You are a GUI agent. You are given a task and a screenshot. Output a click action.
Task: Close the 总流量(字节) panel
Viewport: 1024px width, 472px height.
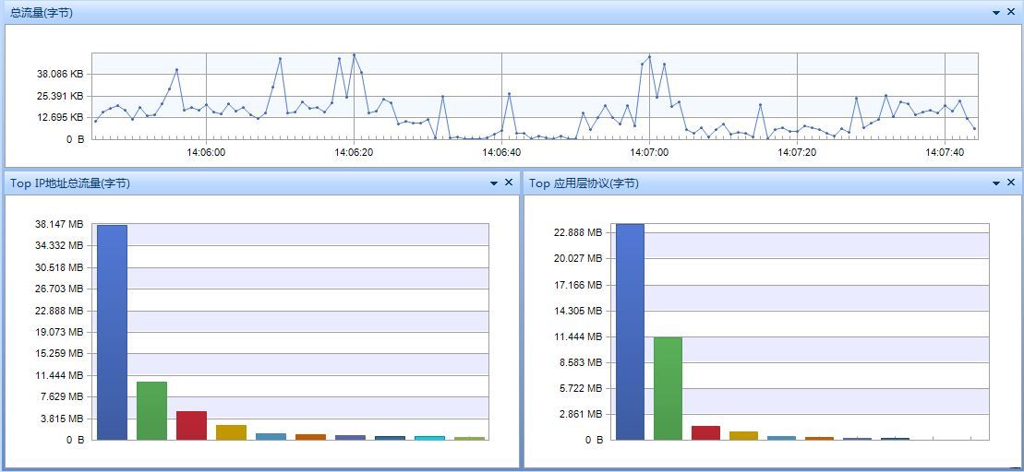click(1010, 13)
